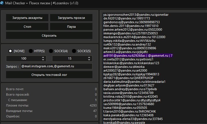Screen dimensions: 207x124
Task: Reset stats with the Сбросить button
Action: (x=49, y=36)
